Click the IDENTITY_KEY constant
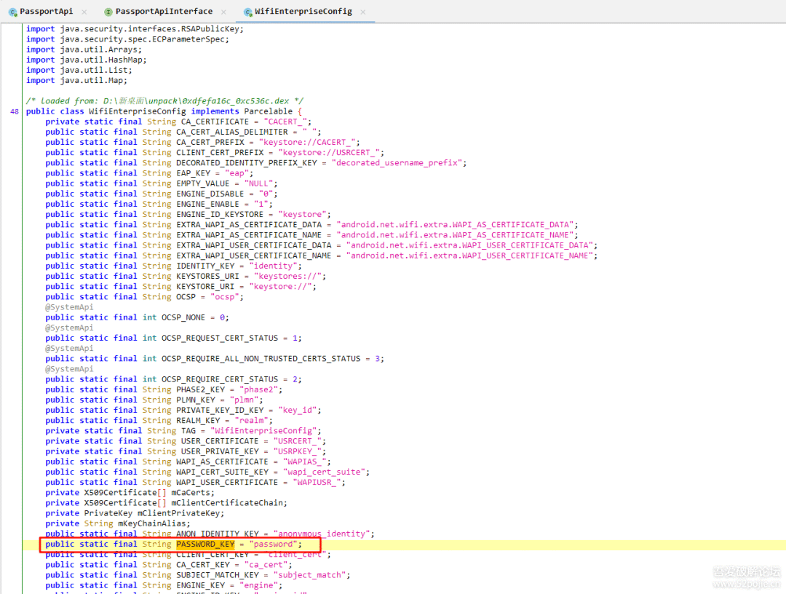The image size is (786, 594). pyautogui.click(x=205, y=266)
